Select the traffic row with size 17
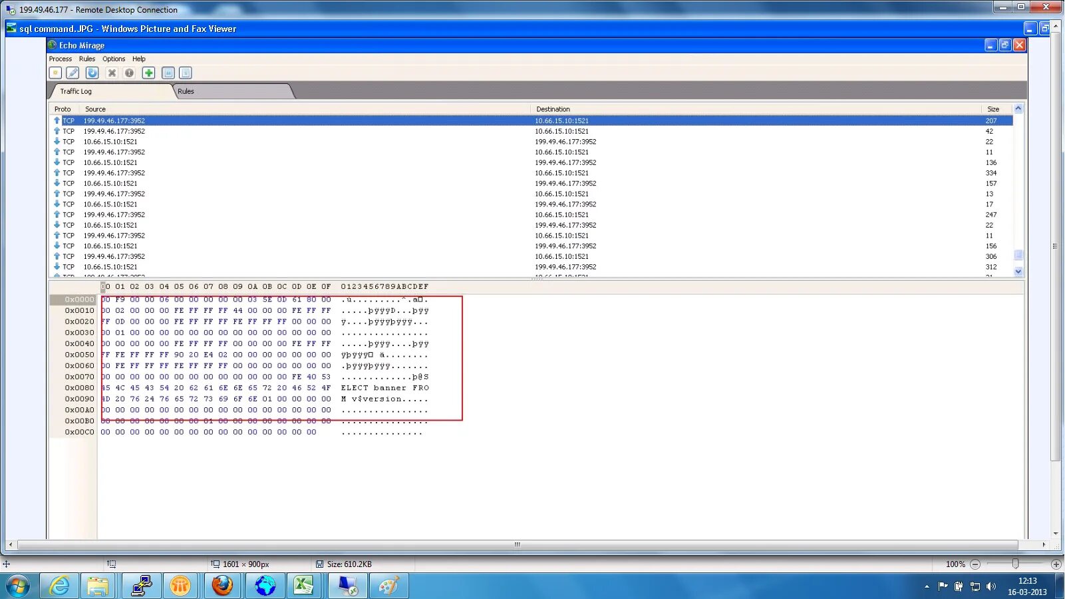The height and width of the screenshot is (599, 1065). [532, 204]
